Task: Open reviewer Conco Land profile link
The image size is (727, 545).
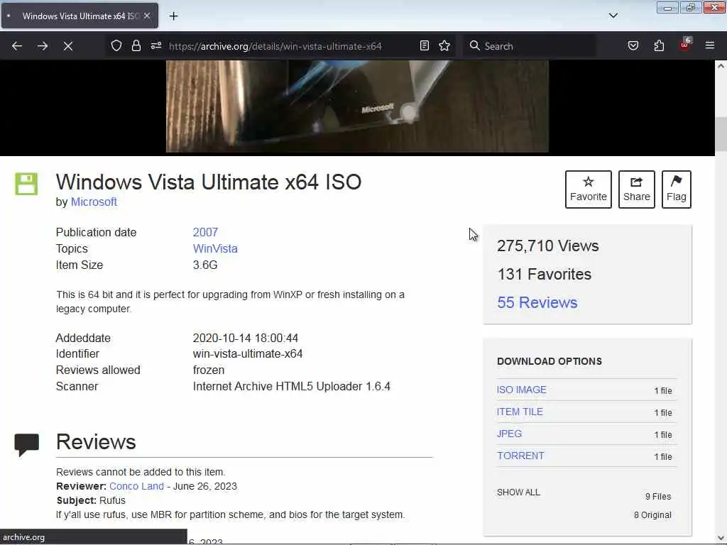Action: coord(136,486)
